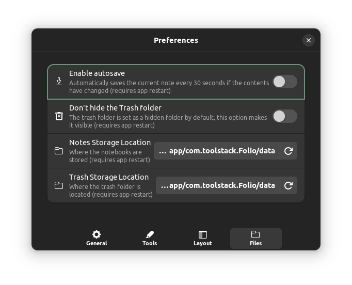Open the Layout preferences tab
Screen dimensions: 352x285
[203, 239]
